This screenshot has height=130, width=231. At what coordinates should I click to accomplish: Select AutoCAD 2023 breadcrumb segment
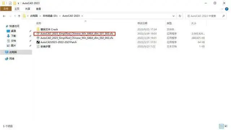coord(71,16)
